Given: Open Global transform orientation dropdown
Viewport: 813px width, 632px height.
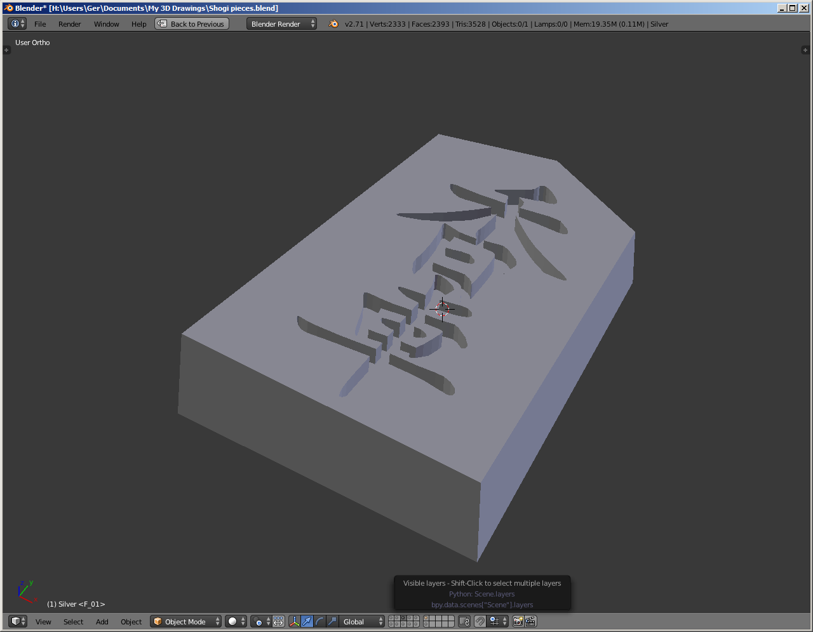Looking at the screenshot, I should (362, 621).
